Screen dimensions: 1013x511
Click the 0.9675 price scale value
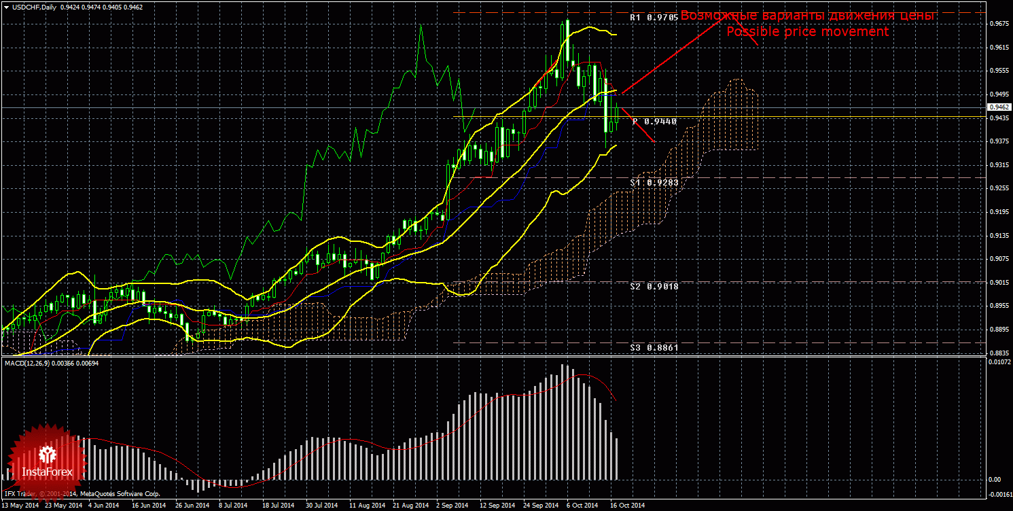999,24
